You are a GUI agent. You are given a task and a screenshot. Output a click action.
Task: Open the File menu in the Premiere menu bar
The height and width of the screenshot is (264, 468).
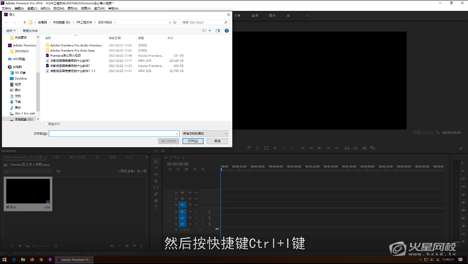point(6,8)
